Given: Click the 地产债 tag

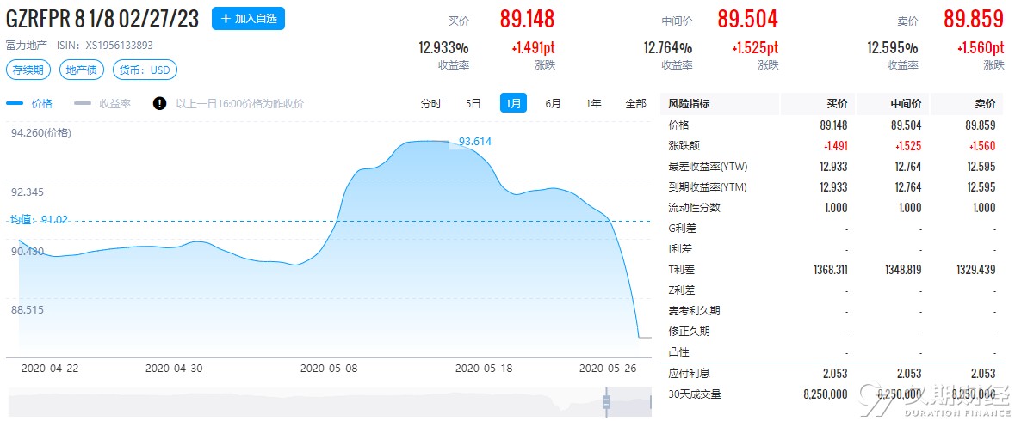Looking at the screenshot, I should coord(82,70).
